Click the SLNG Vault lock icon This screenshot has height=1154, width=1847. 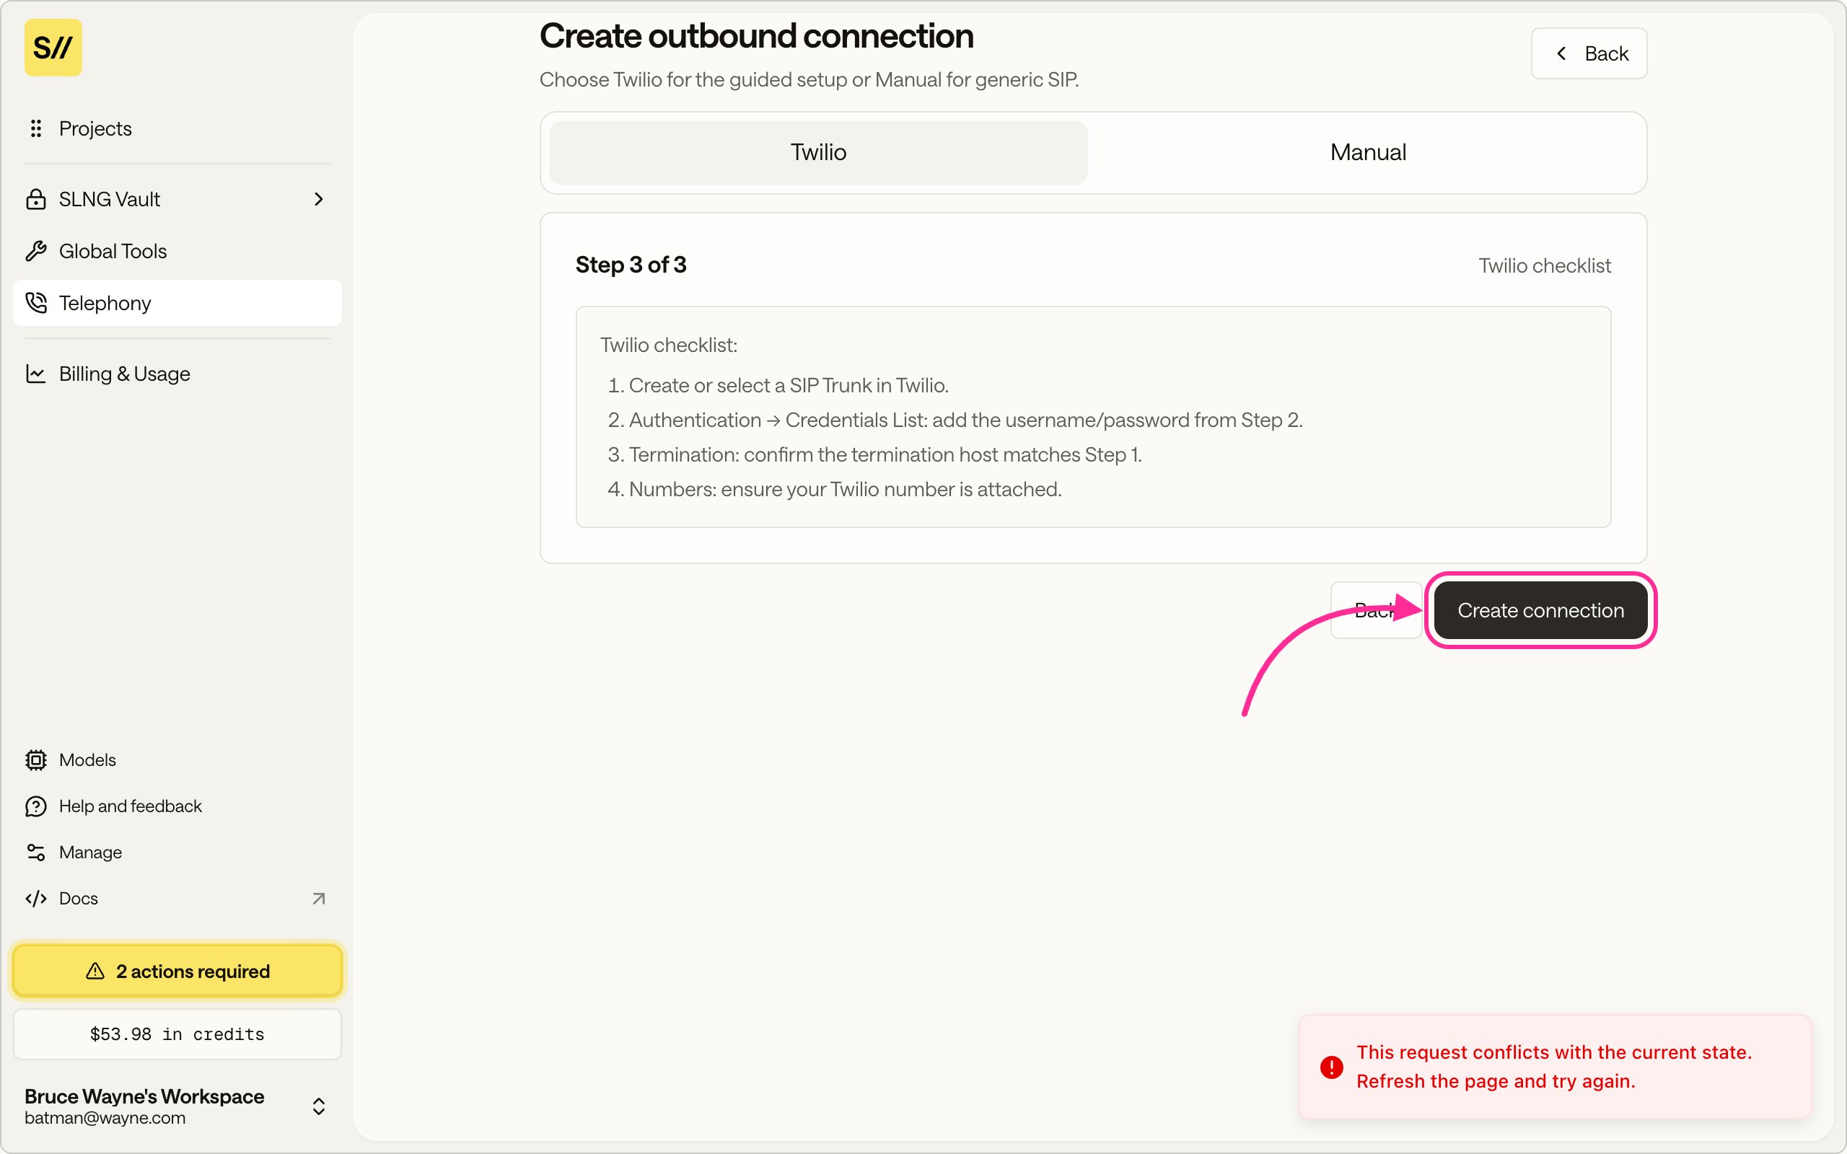[x=36, y=199]
